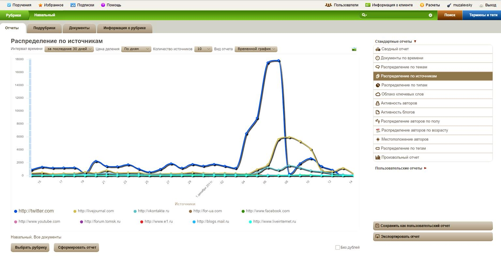Open the Интервал времени dropdown
The width and height of the screenshot is (501, 261).
point(69,49)
